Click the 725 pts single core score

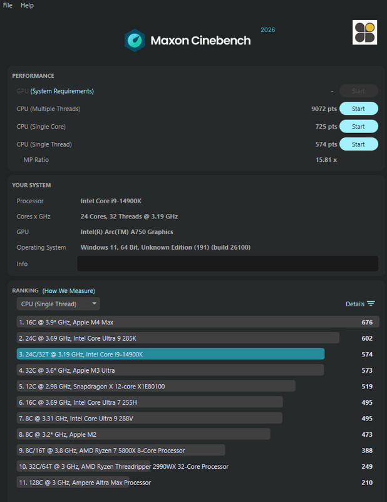tap(326, 127)
